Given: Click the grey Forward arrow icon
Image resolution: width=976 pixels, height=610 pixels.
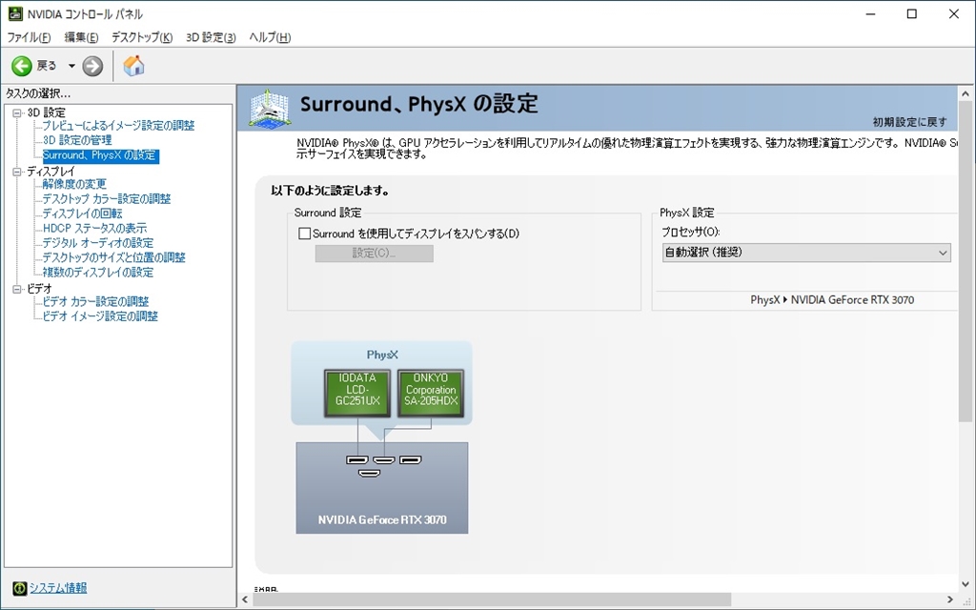Looking at the screenshot, I should click(92, 66).
